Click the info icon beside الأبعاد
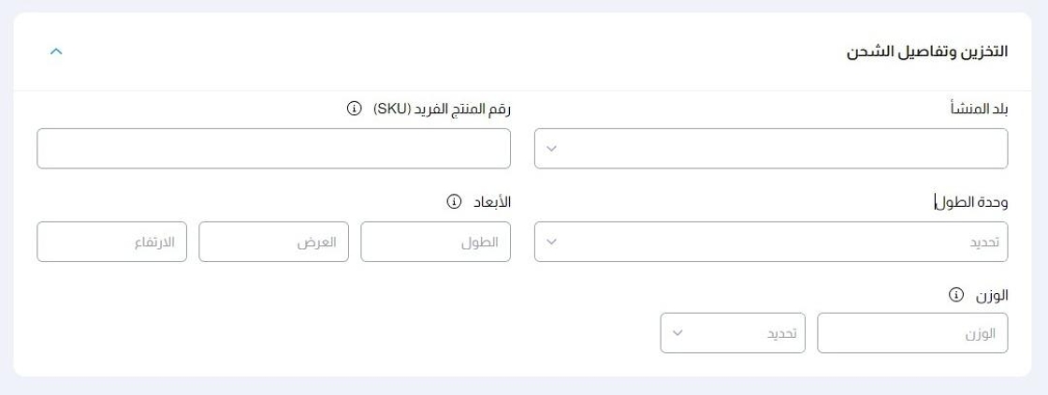Image resolution: width=1048 pixels, height=395 pixels. click(x=455, y=202)
